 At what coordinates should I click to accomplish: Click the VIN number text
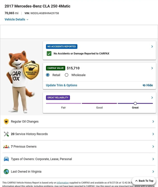click(x=45, y=13)
